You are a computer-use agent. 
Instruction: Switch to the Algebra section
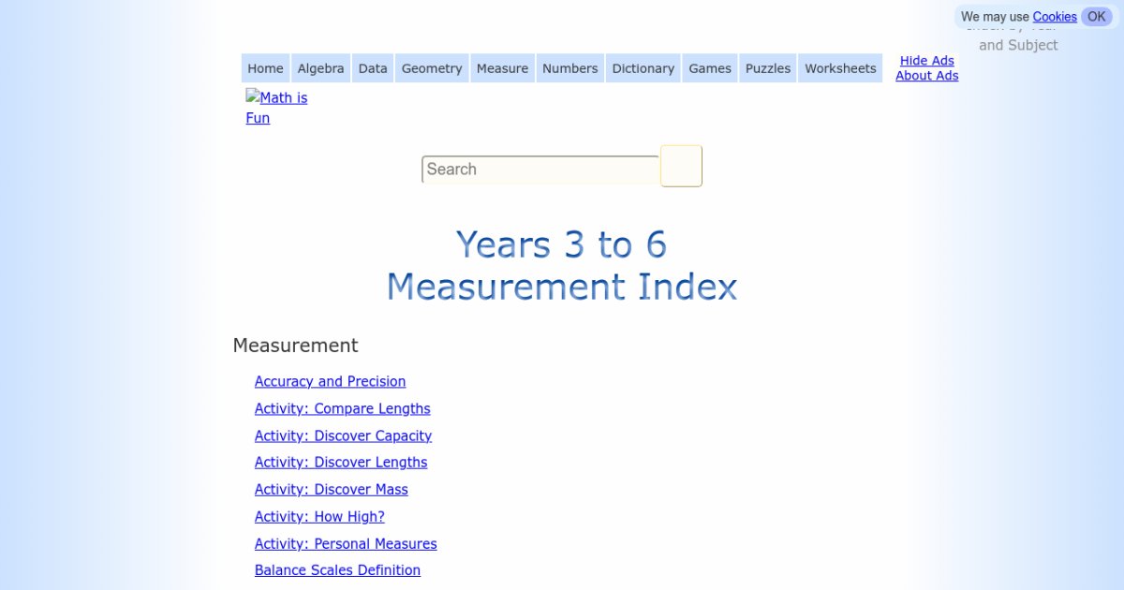320,67
